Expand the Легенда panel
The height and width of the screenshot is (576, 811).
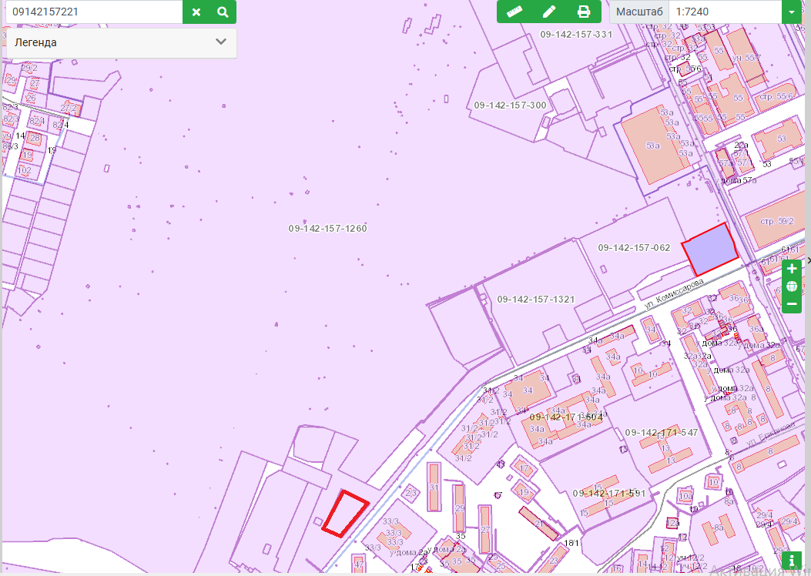point(221,42)
